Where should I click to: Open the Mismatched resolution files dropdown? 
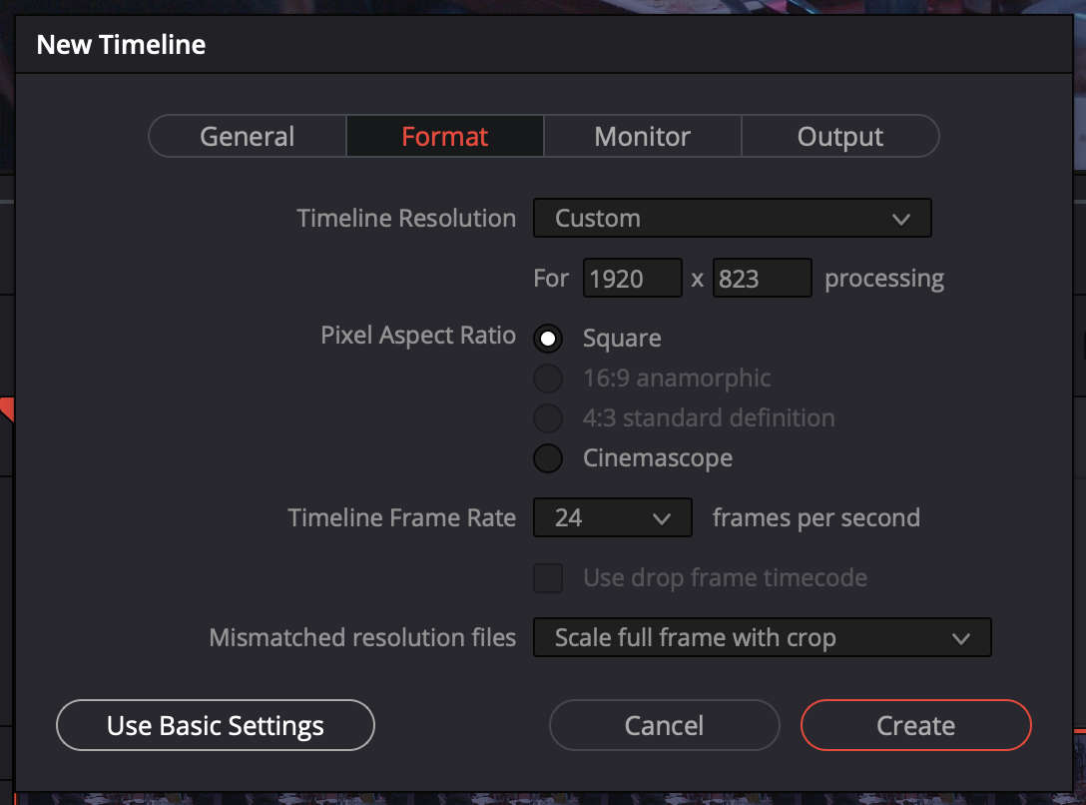[762, 637]
